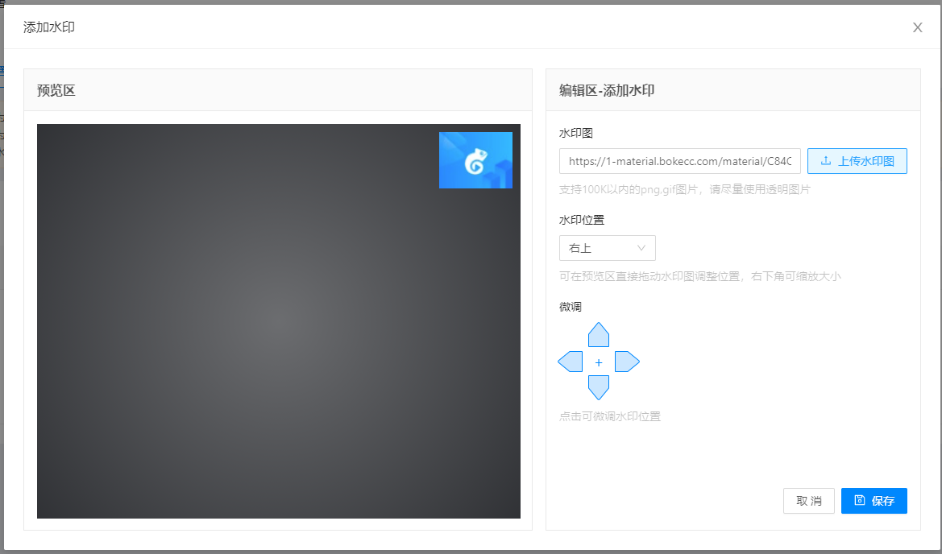Nudge the watermark down with the arrow

tap(599, 387)
